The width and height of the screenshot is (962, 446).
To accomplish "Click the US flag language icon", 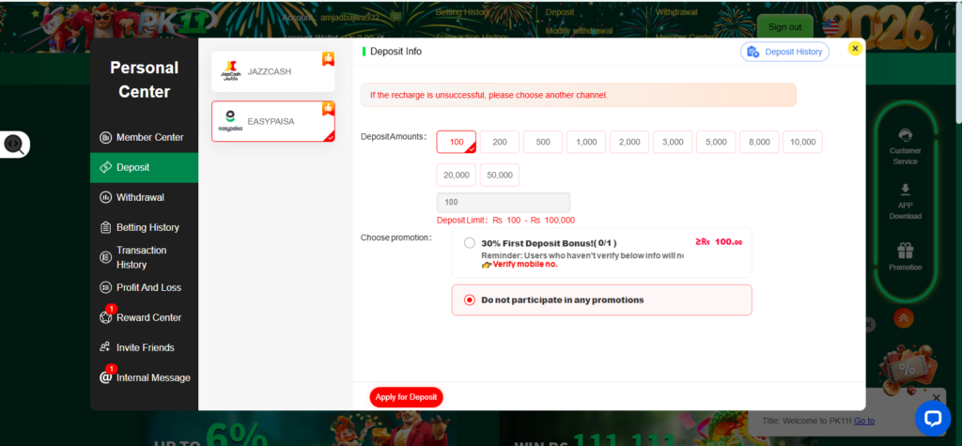I will pyautogui.click(x=831, y=26).
